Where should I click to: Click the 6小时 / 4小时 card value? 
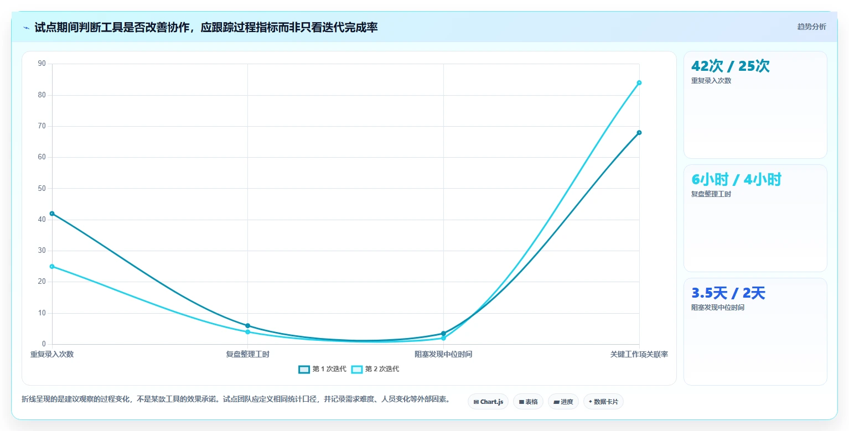click(x=736, y=180)
